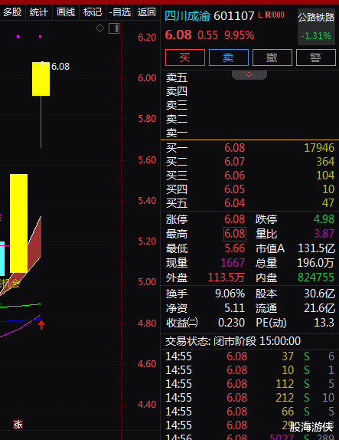Click the 换手 turnover 9.06%

[230, 294]
